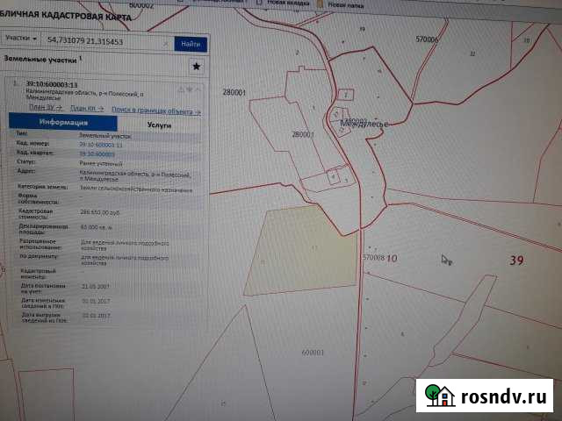
Task: Click the Кад. номер value link
Action: click(x=101, y=145)
